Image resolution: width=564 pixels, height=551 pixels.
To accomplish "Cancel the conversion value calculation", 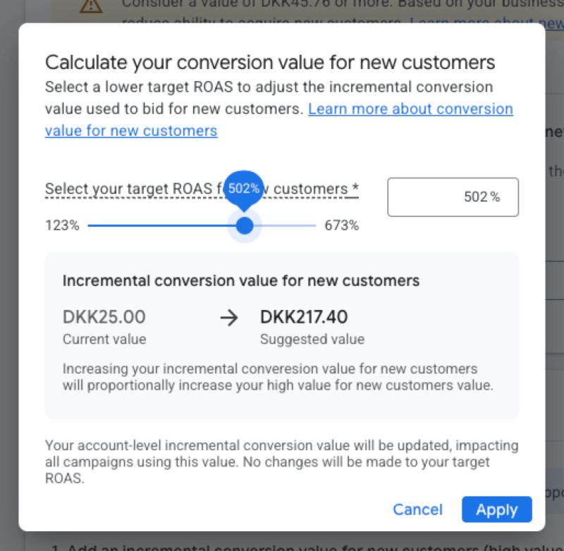I will point(417,509).
